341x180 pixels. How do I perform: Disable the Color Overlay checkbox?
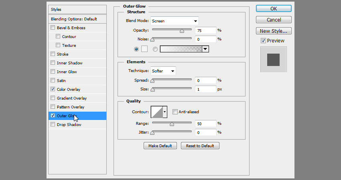tap(53, 90)
